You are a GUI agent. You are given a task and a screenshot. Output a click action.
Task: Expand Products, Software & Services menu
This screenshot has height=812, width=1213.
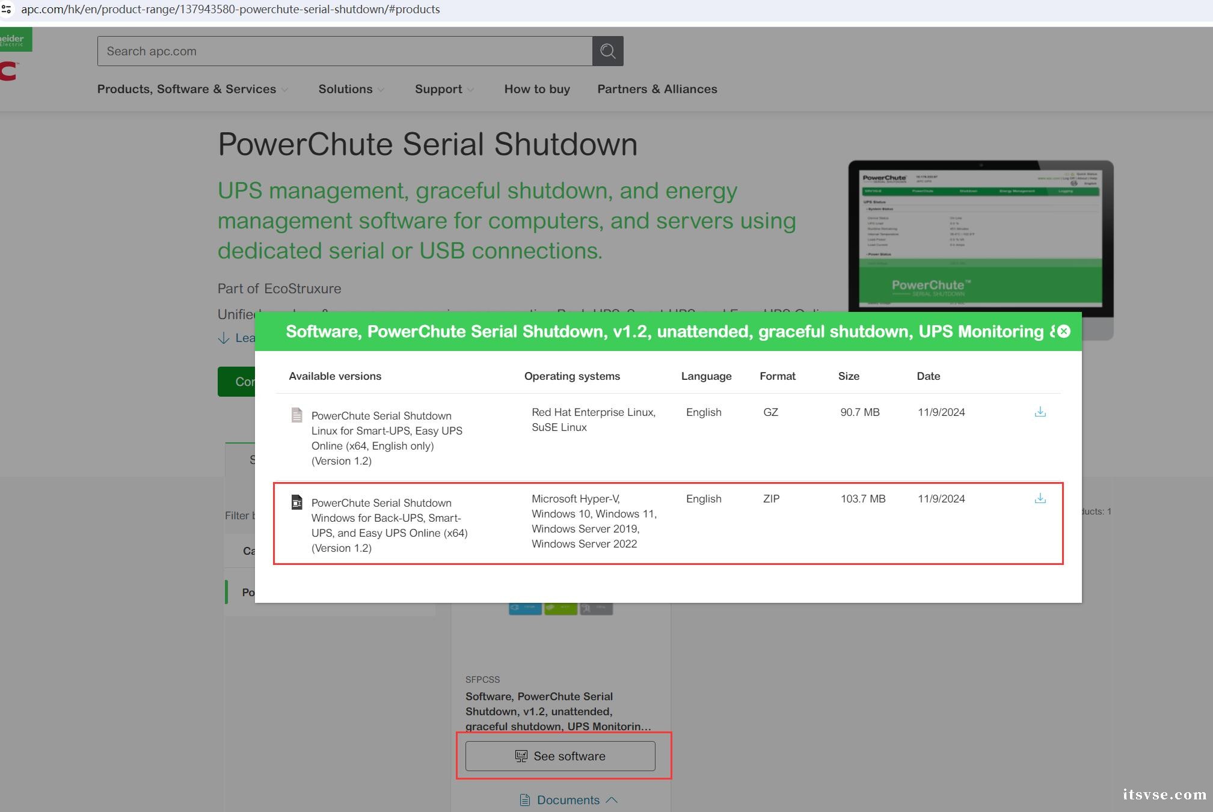[x=192, y=89]
